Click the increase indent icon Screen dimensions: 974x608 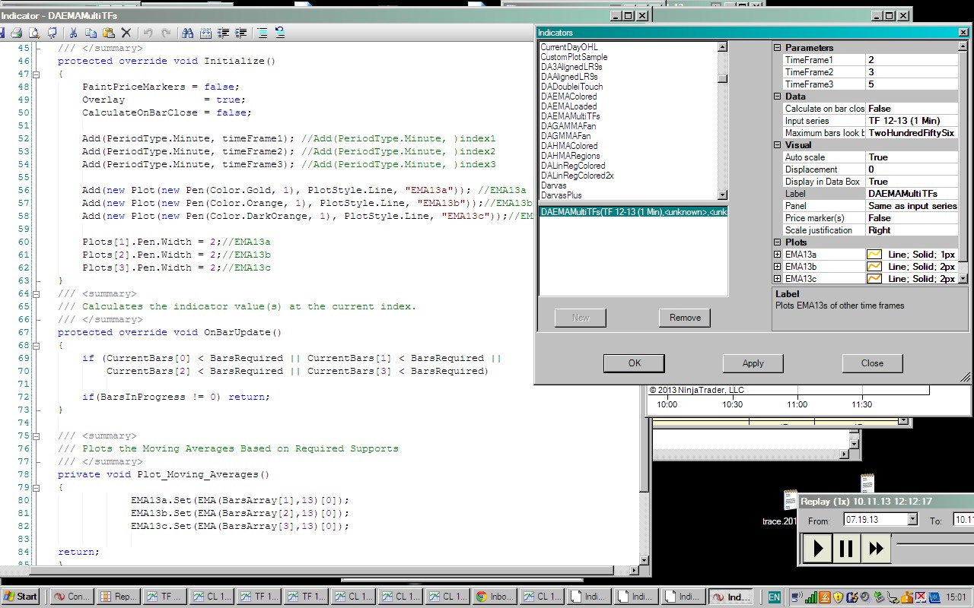pyautogui.click(x=241, y=33)
